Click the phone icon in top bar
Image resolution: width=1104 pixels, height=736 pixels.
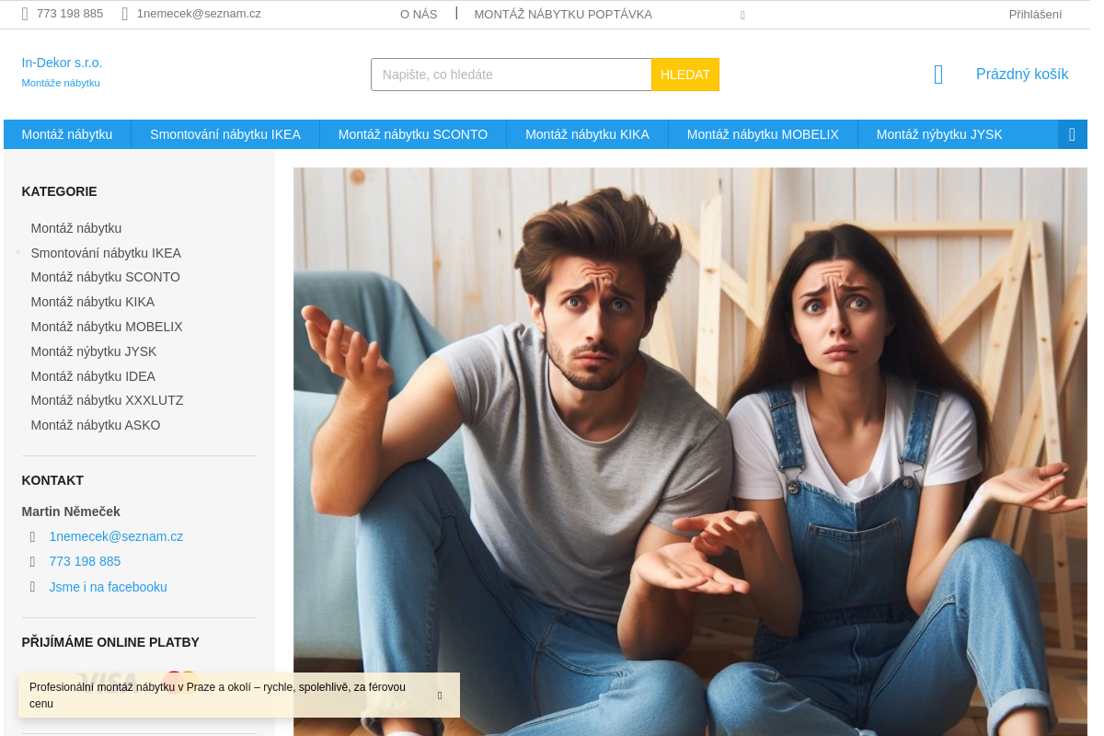25,14
